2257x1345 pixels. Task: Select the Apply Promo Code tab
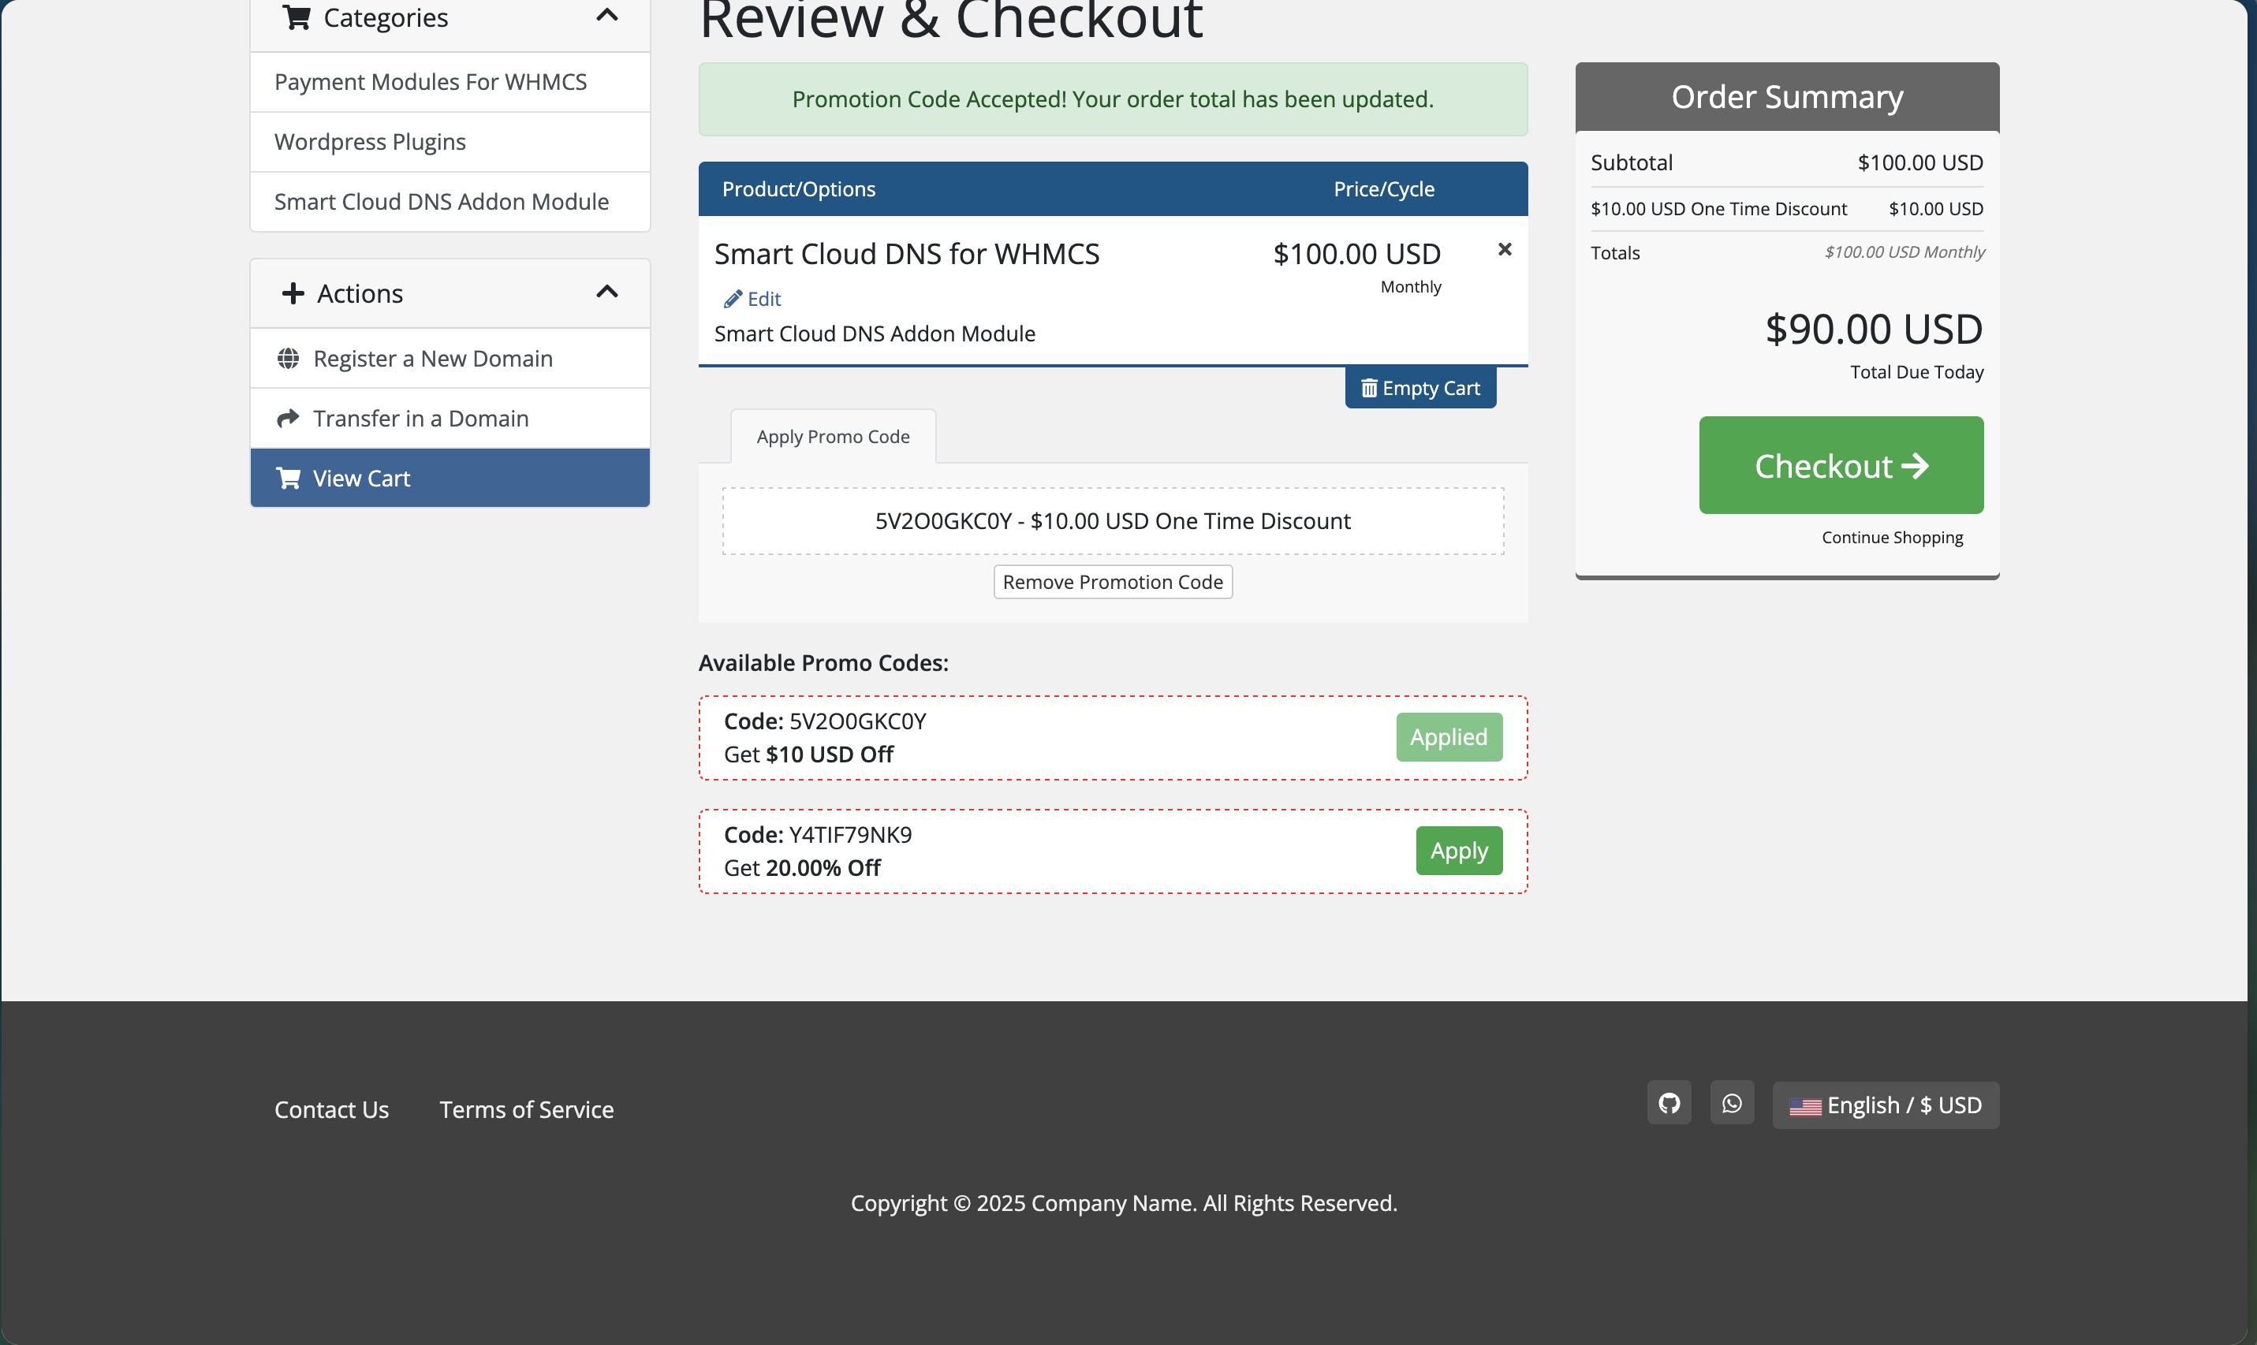[832, 437]
